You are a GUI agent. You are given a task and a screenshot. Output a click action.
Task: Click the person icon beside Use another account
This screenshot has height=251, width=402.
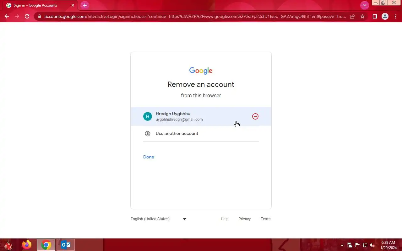tap(148, 134)
